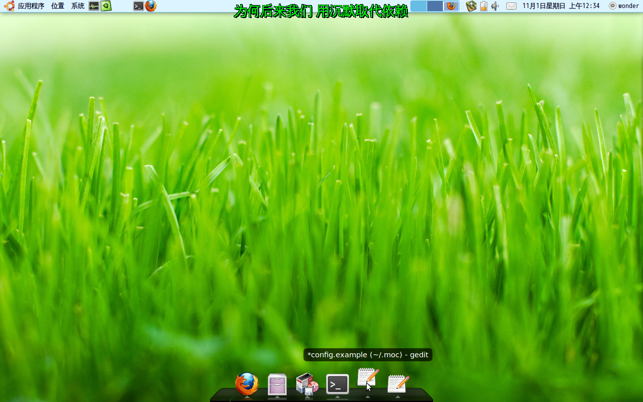Open Firefox from the bottom dock

click(247, 384)
